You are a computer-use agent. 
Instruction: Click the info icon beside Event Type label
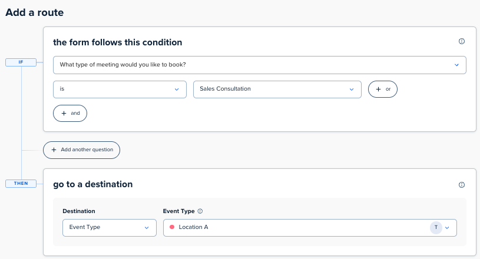200,211
